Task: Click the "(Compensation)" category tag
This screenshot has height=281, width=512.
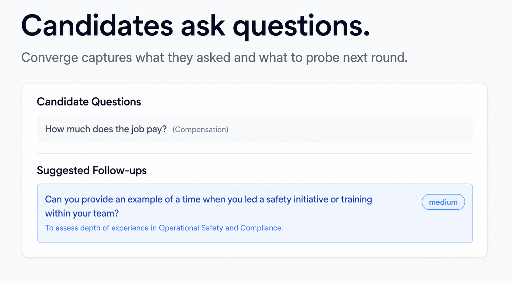Action: pyautogui.click(x=200, y=130)
